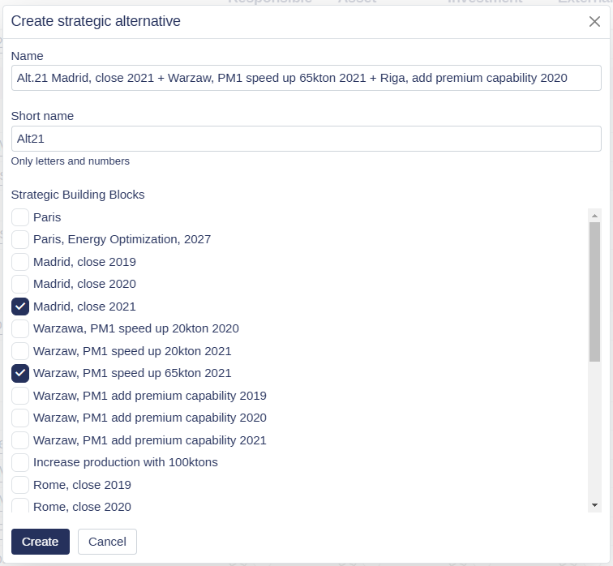Image resolution: width=613 pixels, height=566 pixels.
Task: Uncheck the Madrid, close 2021 checkbox
Action: pos(20,307)
